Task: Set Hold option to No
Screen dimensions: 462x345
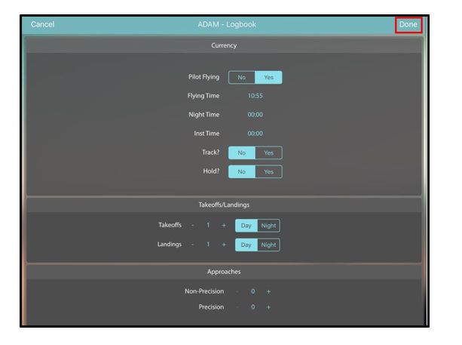Action: [x=242, y=171]
